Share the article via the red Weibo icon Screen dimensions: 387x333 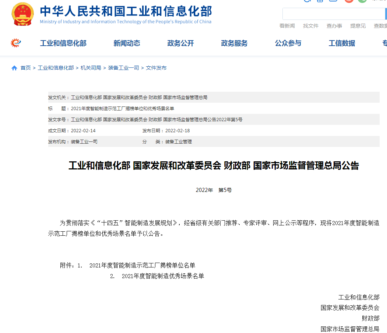tap(348, 2)
